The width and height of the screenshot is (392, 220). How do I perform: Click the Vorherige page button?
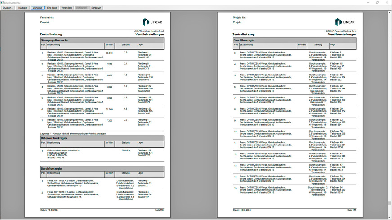click(37, 8)
